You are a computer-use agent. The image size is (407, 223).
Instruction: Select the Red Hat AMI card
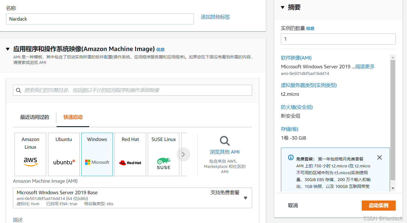pyautogui.click(x=130, y=154)
